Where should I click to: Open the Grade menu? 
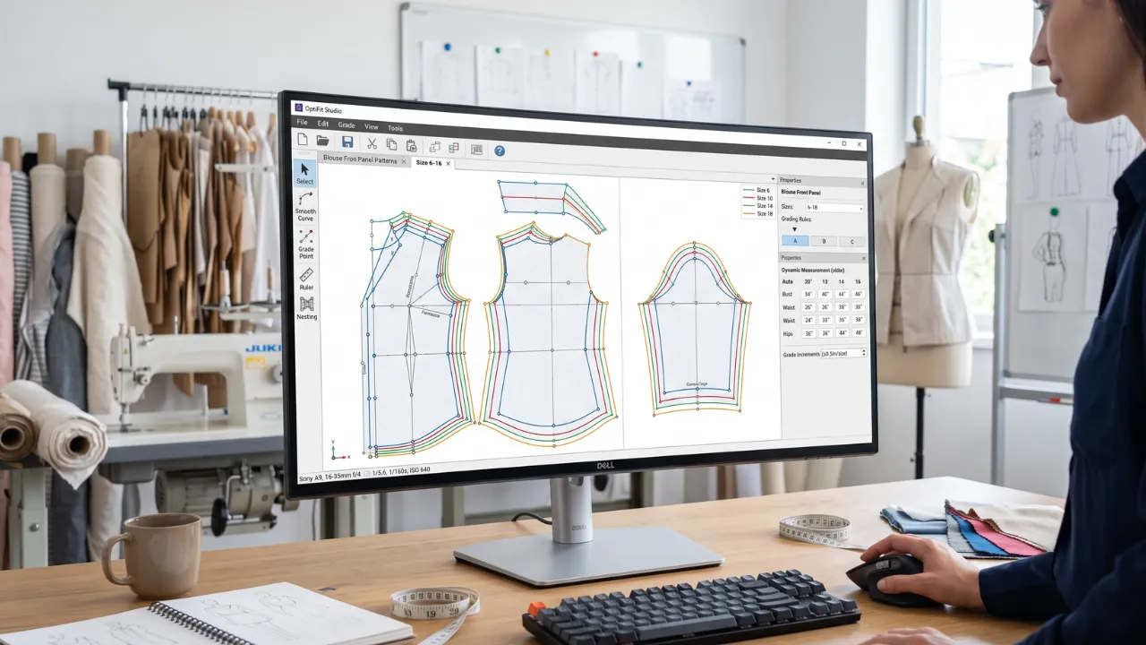[x=346, y=125]
